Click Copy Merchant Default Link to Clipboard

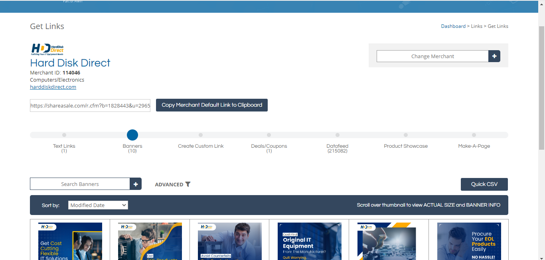212,105
